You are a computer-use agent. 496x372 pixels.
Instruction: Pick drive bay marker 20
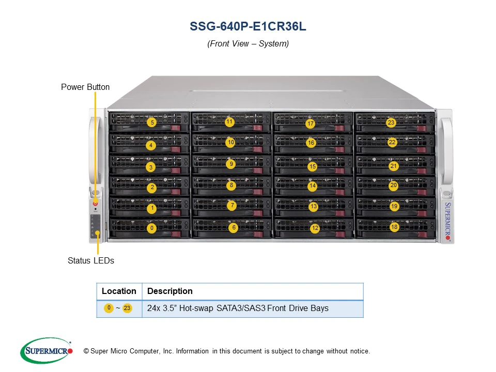[x=393, y=185]
